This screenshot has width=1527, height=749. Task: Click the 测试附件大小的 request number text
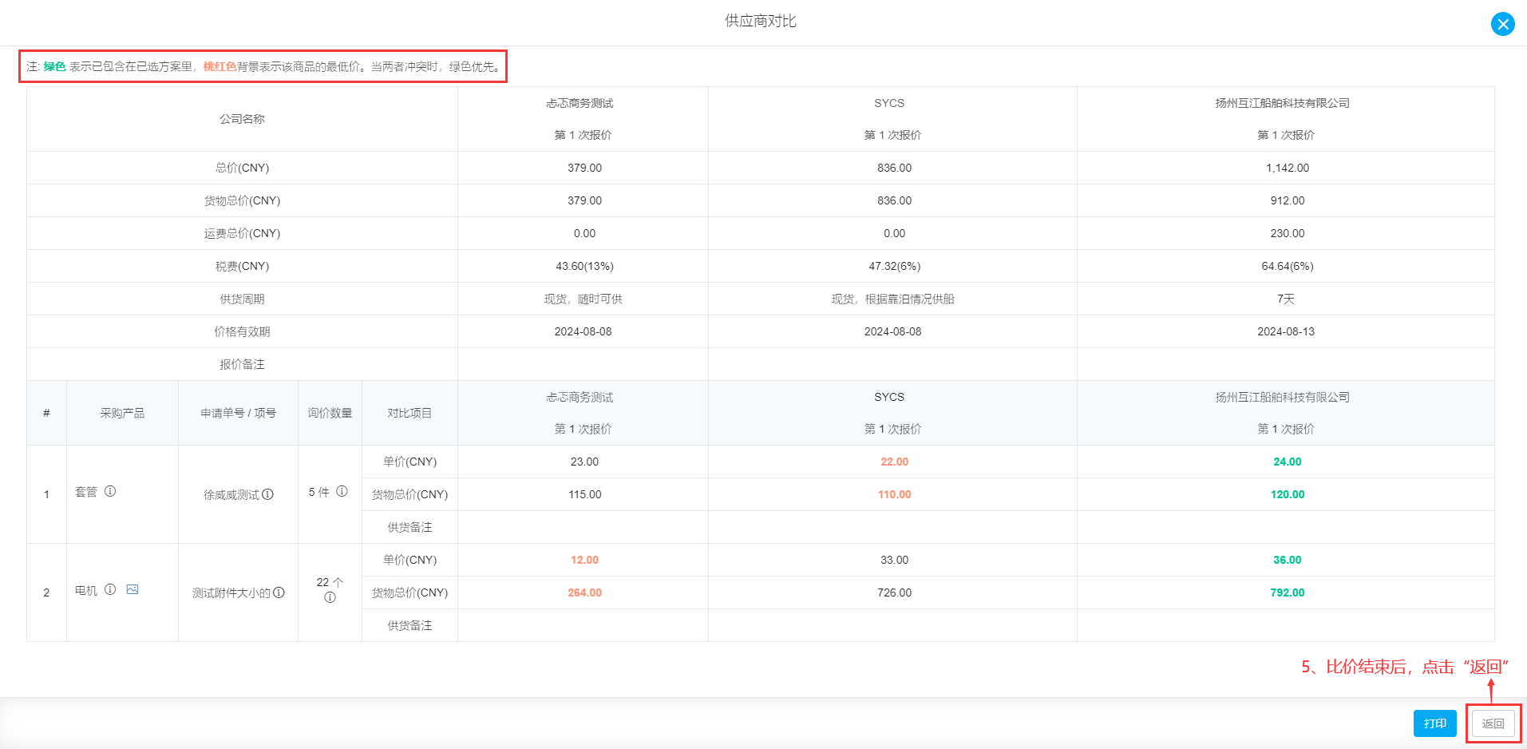pyautogui.click(x=231, y=592)
